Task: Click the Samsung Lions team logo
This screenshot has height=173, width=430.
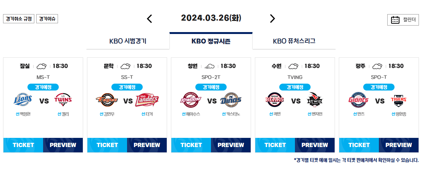Action: point(23,101)
